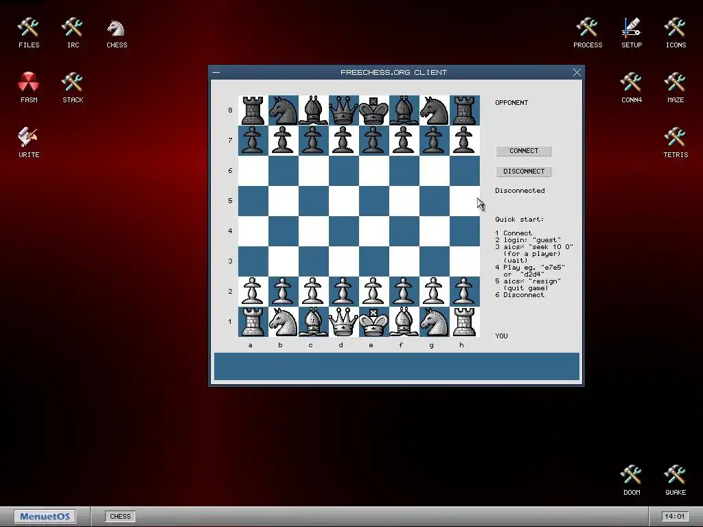The height and width of the screenshot is (527, 703).
Task: Click the "OPPONENT" label
Action: coord(511,103)
